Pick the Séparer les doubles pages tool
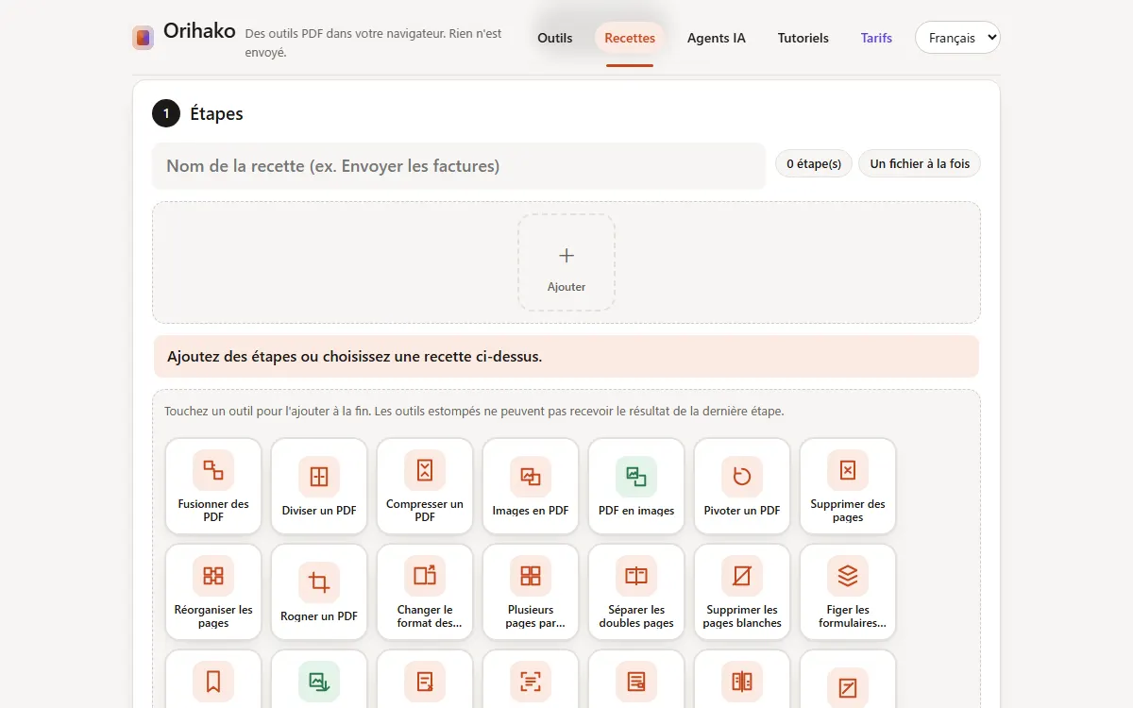1133x708 pixels. pos(636,592)
